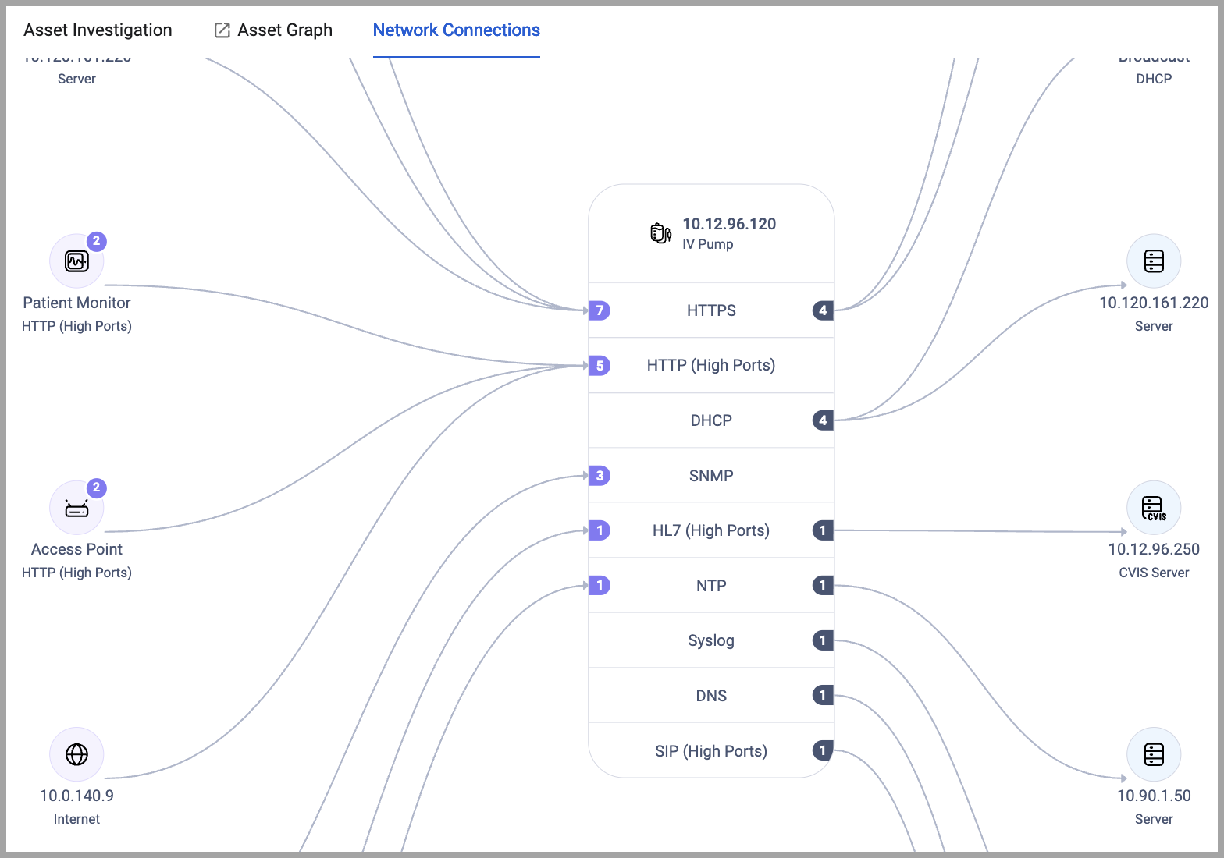The height and width of the screenshot is (858, 1224).
Task: Click the outbound 4 badge on DHCP
Action: 823,420
